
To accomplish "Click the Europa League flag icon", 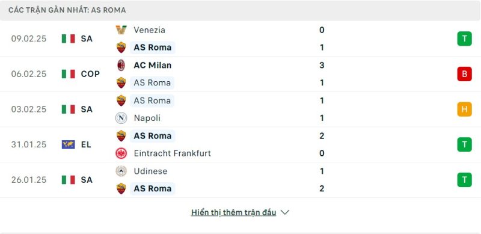I will (68, 144).
